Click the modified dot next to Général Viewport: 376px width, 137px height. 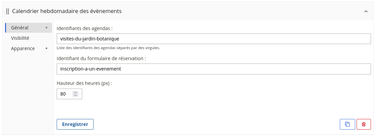click(46, 28)
